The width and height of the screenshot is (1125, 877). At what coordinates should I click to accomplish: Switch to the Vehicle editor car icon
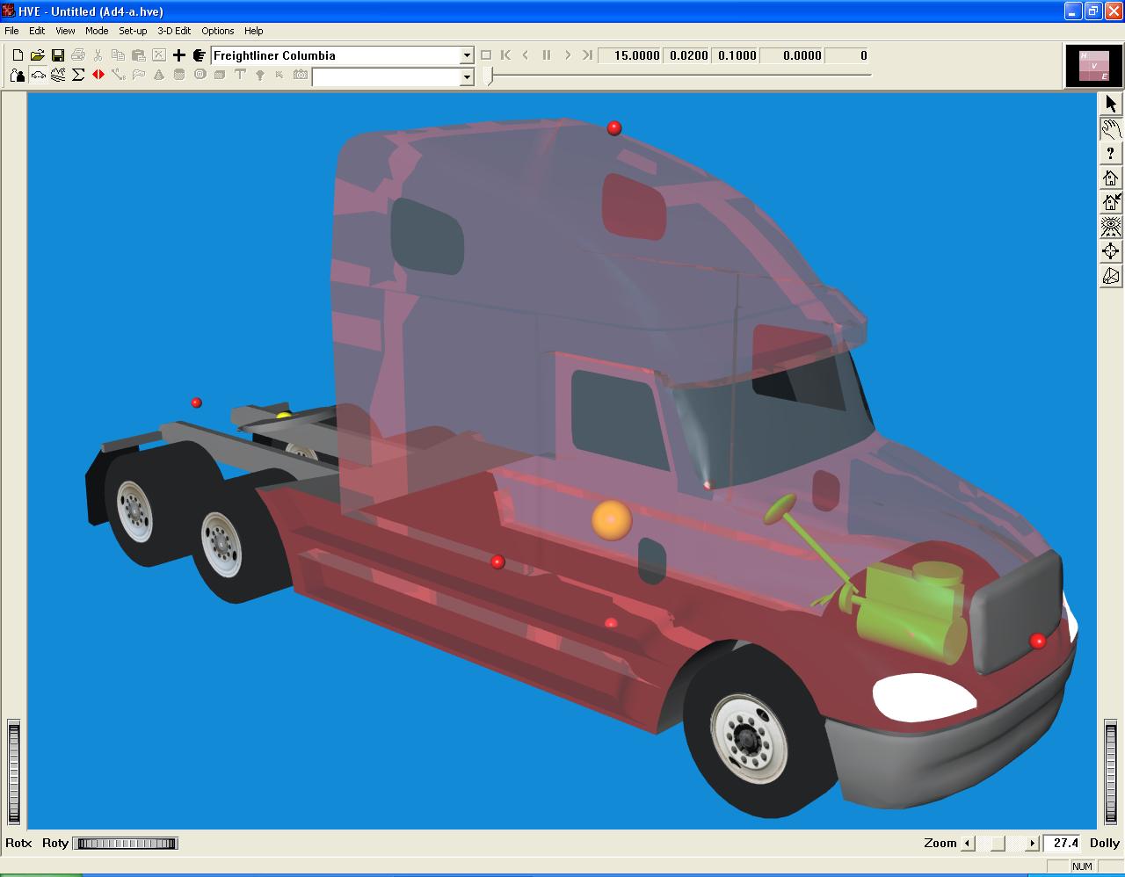[x=38, y=76]
